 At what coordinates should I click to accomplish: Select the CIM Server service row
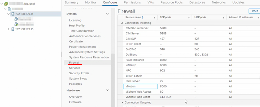189,33
